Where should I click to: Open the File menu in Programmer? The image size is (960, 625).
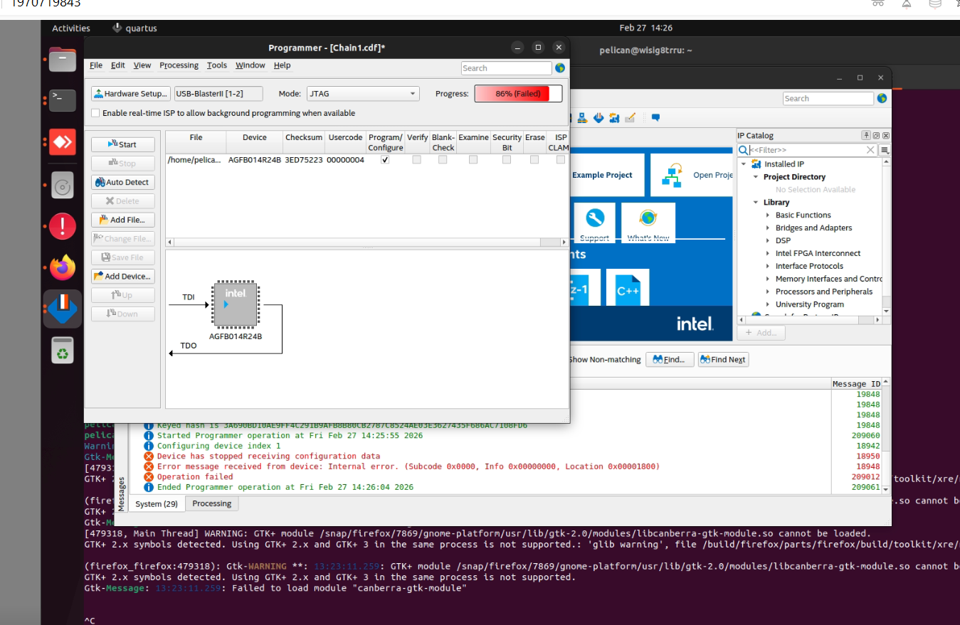point(96,65)
